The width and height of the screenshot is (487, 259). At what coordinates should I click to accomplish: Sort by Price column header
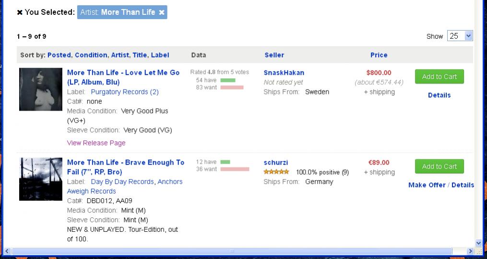(x=379, y=55)
